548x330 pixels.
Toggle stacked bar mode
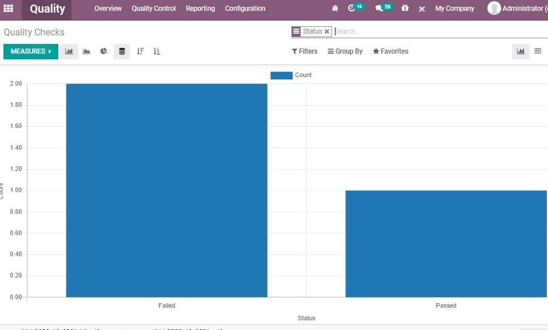121,51
